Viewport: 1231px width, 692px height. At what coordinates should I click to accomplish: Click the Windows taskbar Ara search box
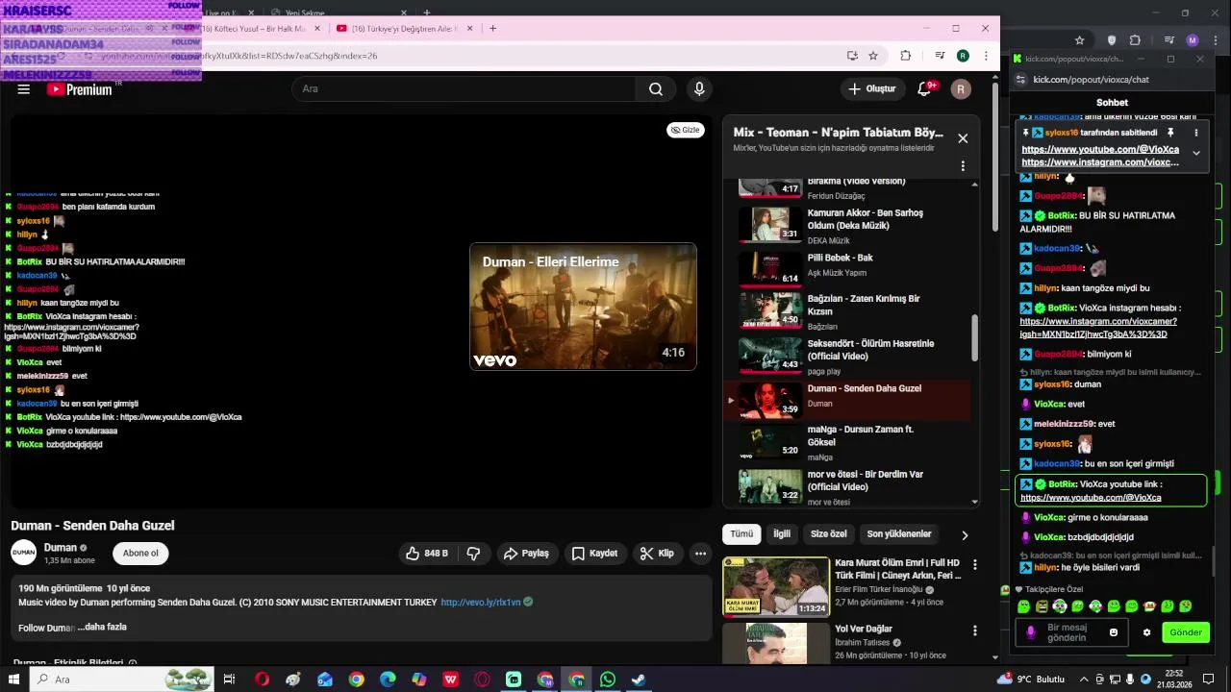(x=120, y=680)
